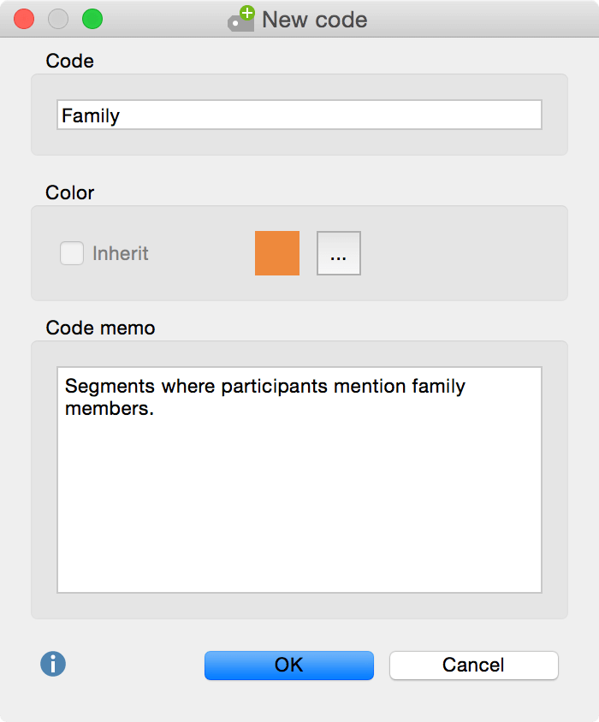Zoom the window using the green button
Screen dimensions: 599x722
click(x=92, y=19)
